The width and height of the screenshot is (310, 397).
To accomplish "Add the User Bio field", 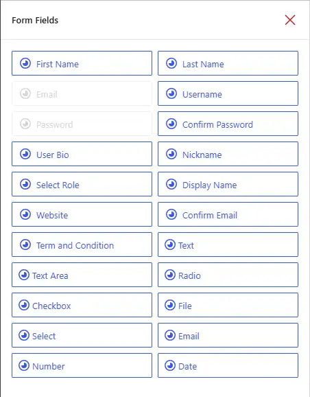I will click(82, 154).
